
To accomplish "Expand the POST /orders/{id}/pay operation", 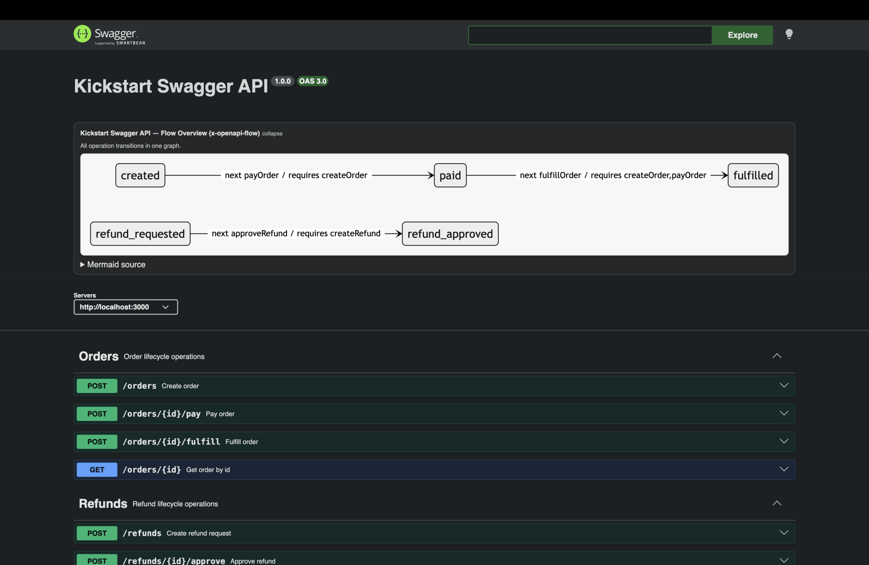I will point(784,413).
